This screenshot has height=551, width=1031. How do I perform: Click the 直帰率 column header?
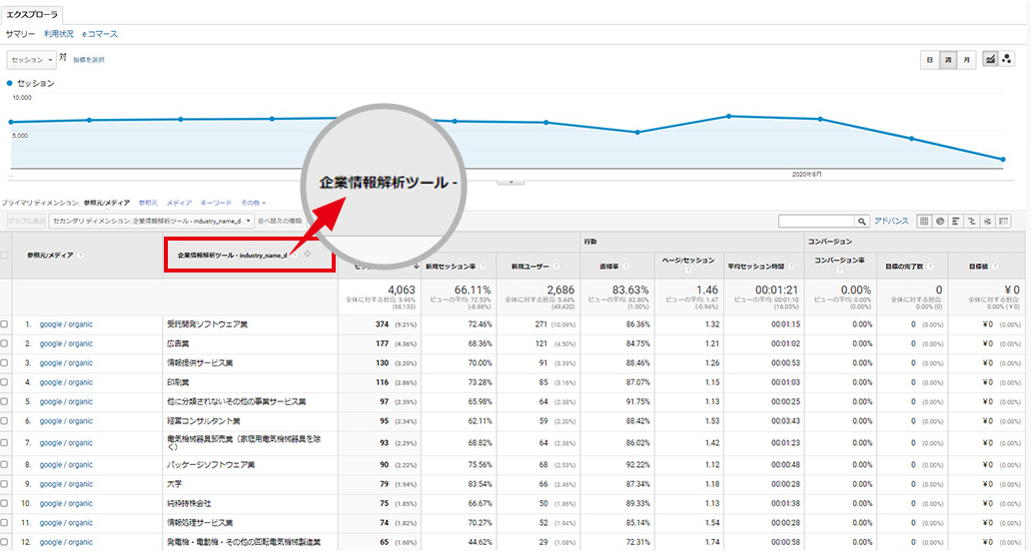(608, 266)
